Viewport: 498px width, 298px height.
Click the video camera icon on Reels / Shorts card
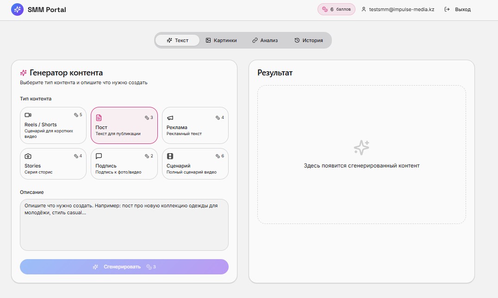point(27,115)
